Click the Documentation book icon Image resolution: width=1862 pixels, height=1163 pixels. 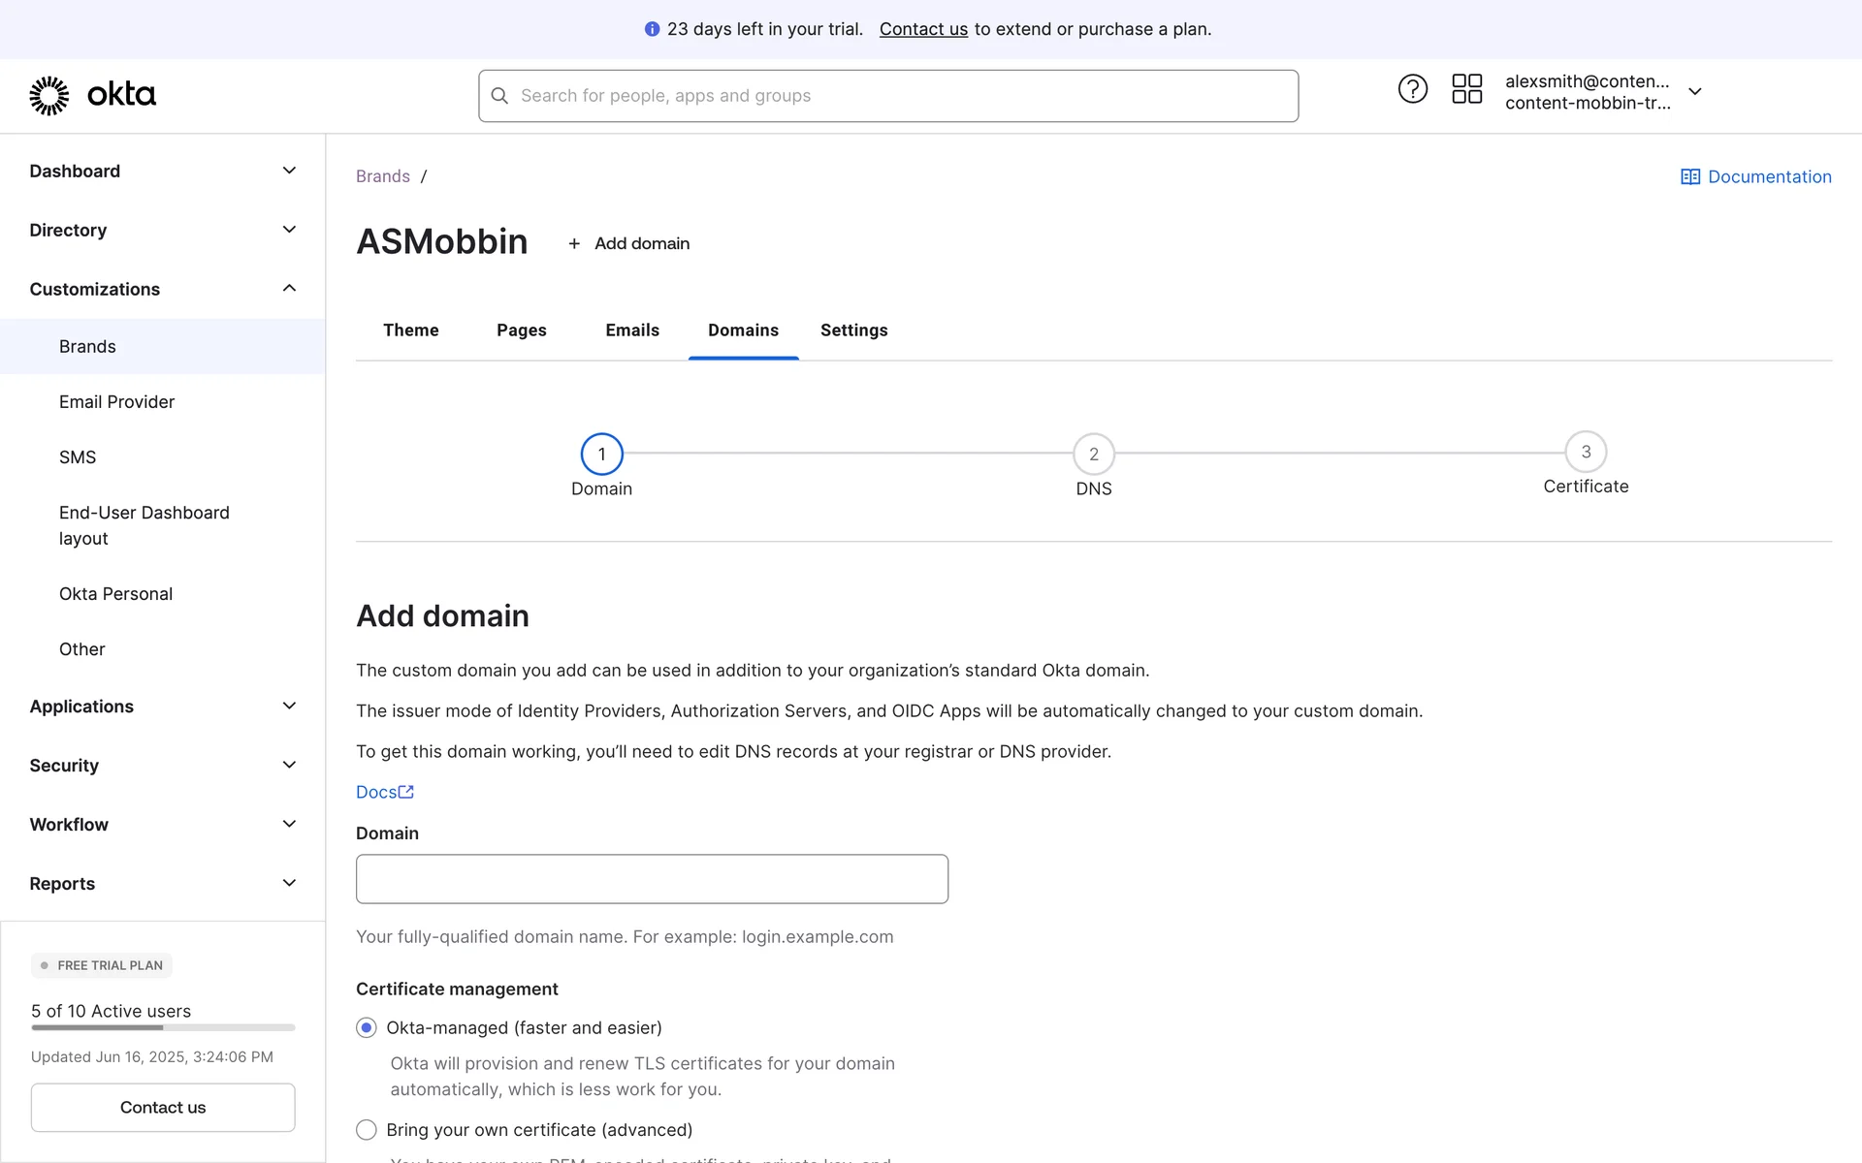[1690, 176]
